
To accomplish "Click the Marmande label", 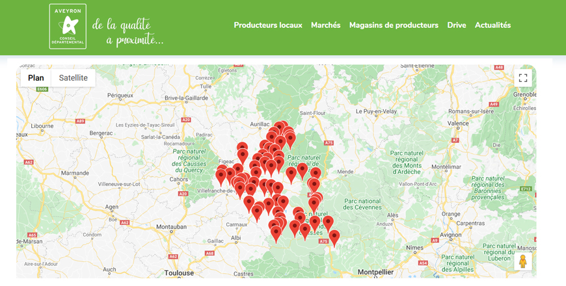I will [x=75, y=173].
